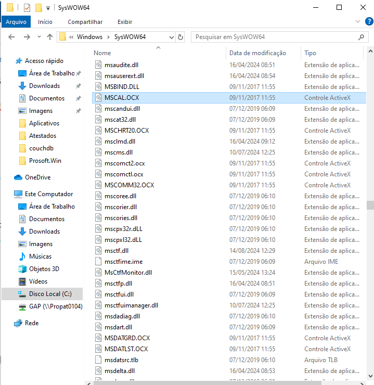Viewport: 374px width, 385px height.
Task: Open Help via the question mark icon
Action: tap(369, 22)
